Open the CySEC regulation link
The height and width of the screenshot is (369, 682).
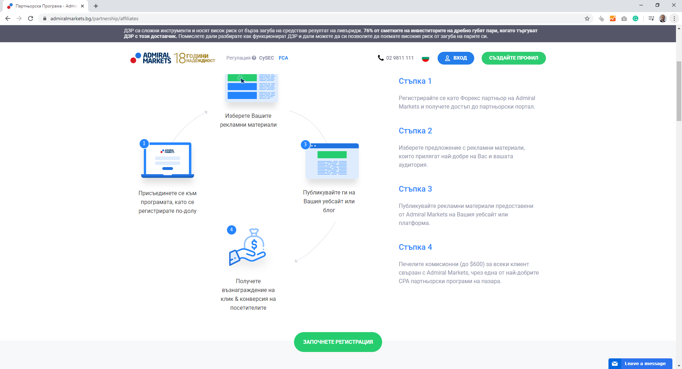[266, 58]
